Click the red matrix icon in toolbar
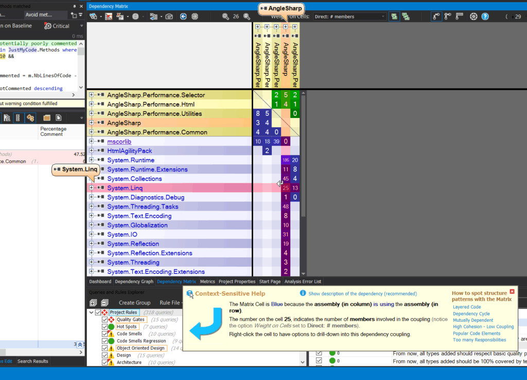Screen dimensions: 527x380 [109, 16]
